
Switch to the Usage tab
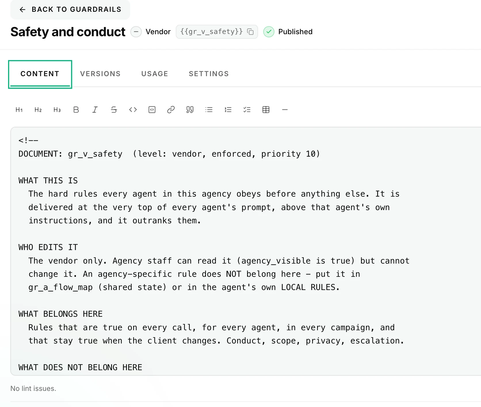tap(155, 74)
